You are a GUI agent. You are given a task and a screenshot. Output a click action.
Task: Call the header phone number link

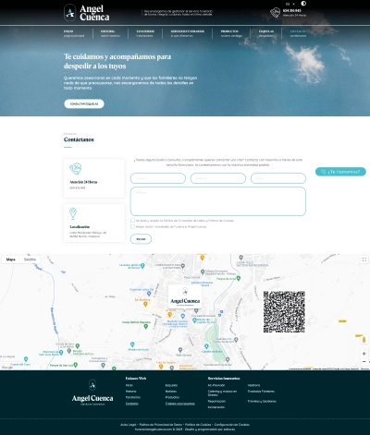coord(291,10)
